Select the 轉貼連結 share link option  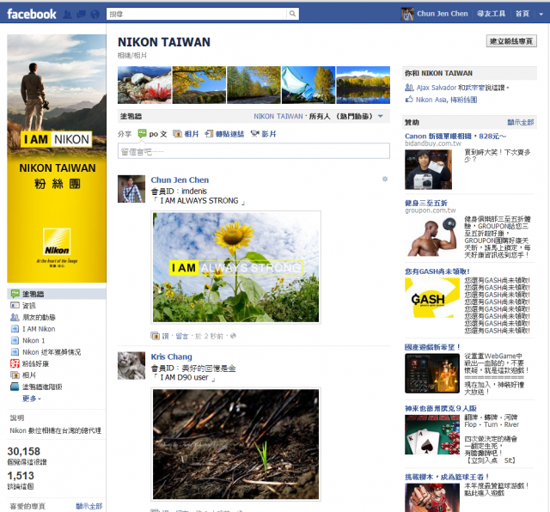224,134
